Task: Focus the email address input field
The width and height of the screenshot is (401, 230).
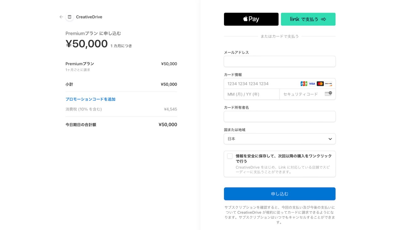Action: [x=279, y=62]
